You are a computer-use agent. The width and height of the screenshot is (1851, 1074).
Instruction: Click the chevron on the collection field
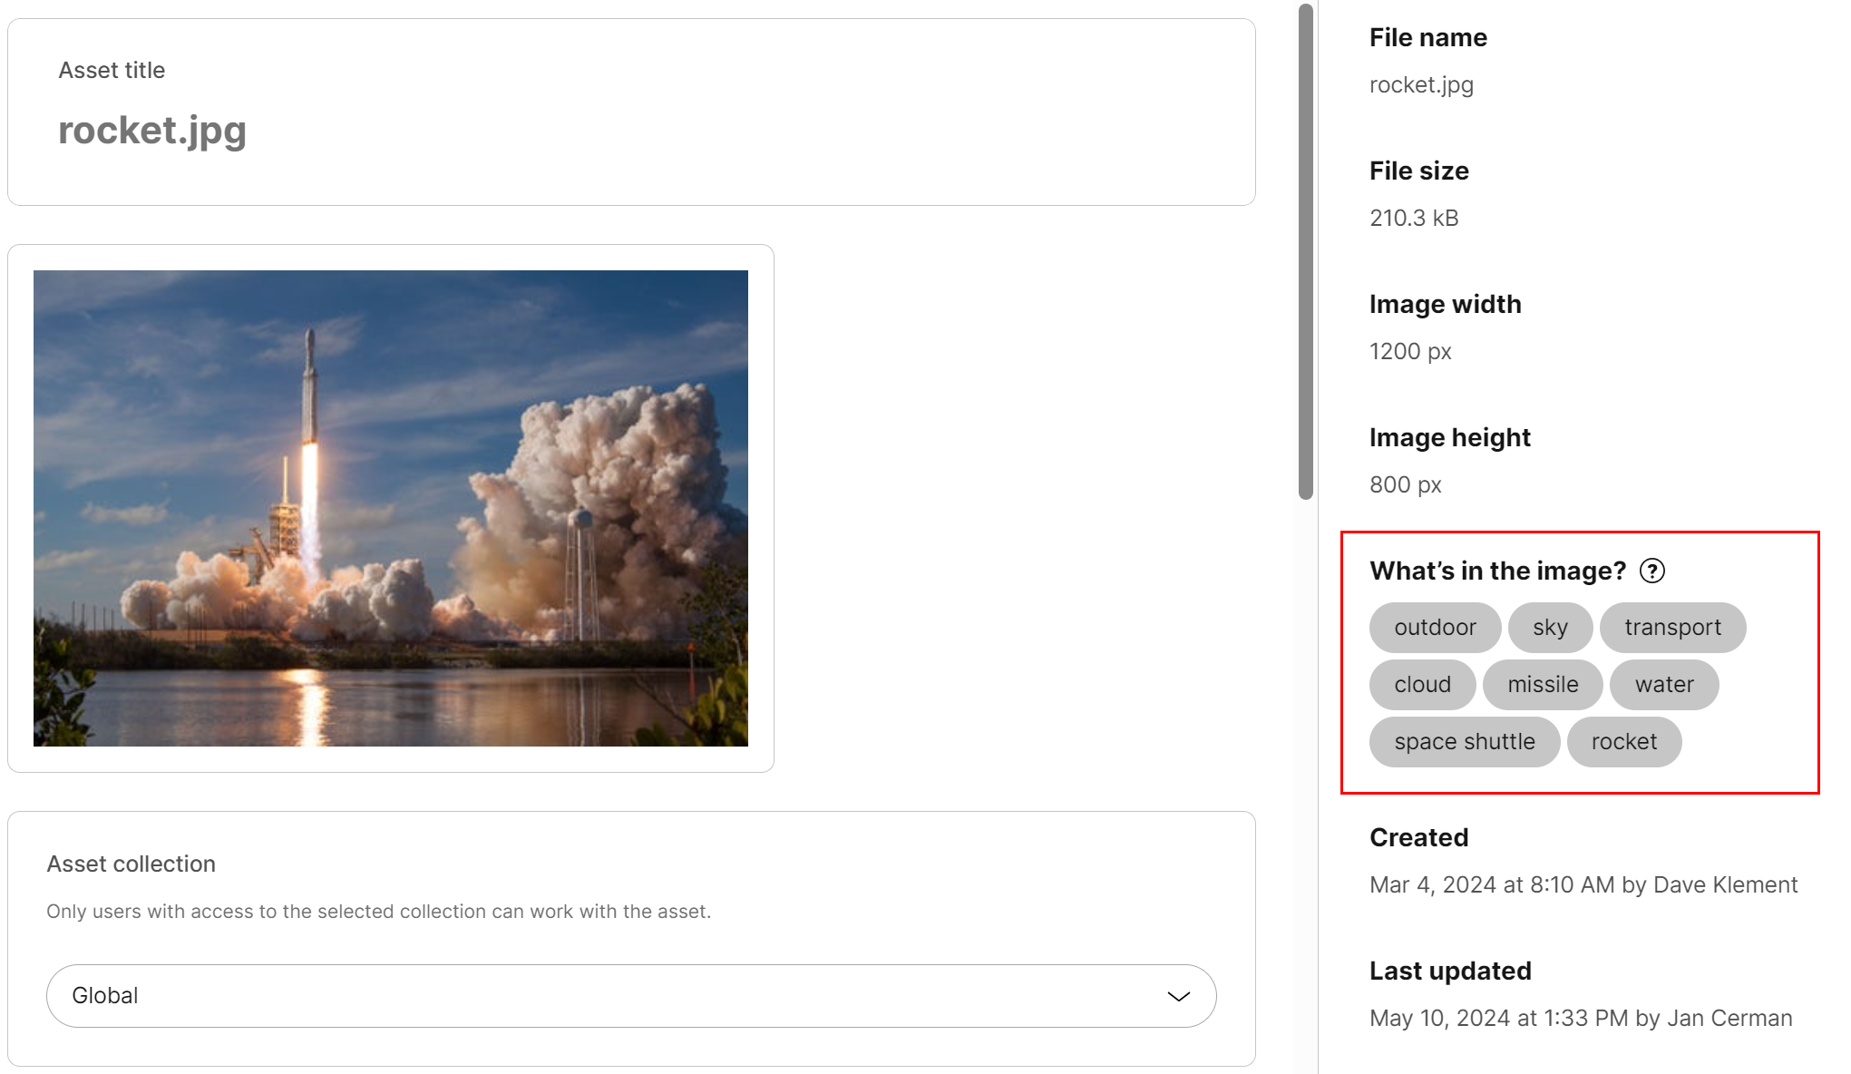tap(1177, 995)
